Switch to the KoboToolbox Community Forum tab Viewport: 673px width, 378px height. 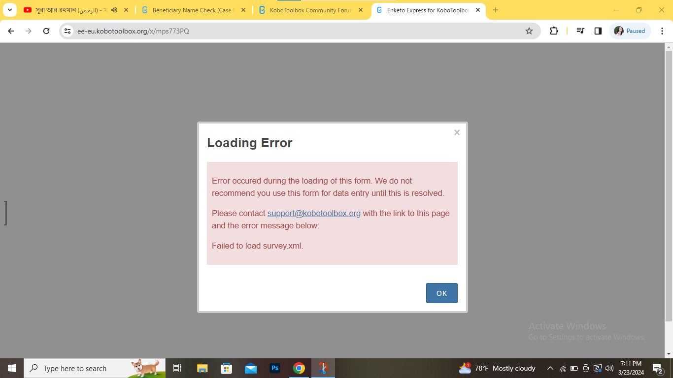point(310,10)
